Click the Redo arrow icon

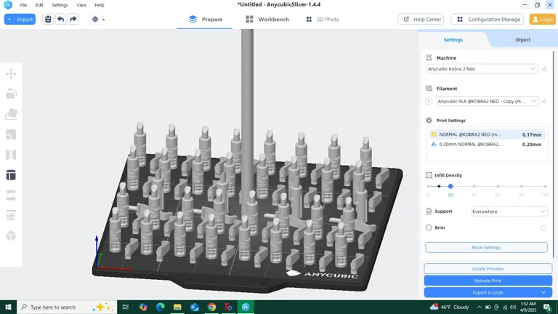pyautogui.click(x=73, y=20)
